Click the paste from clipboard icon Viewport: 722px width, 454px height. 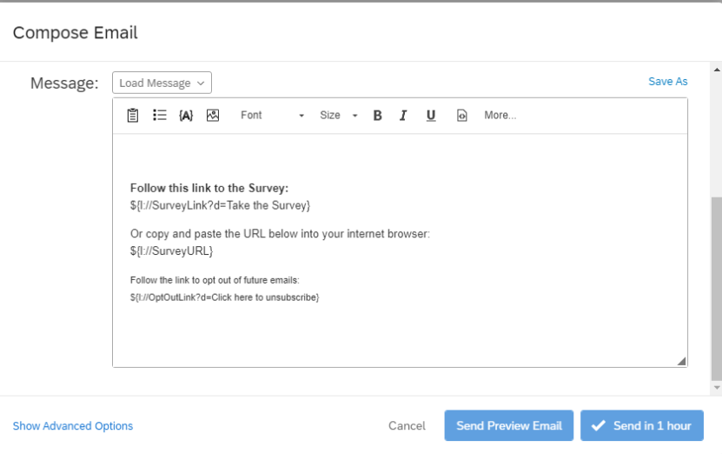[133, 115]
